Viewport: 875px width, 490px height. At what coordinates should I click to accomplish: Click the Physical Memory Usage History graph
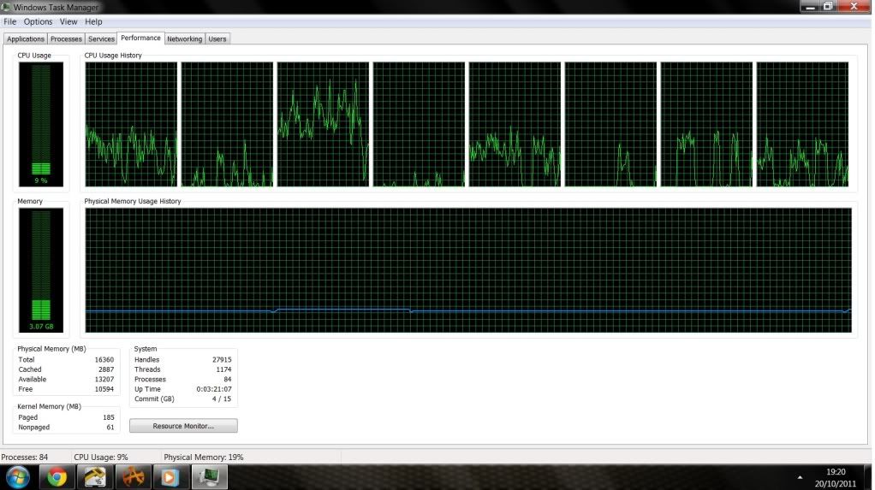pos(468,270)
